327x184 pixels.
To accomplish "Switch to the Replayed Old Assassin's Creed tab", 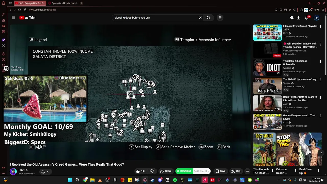I will tap(30, 3).
